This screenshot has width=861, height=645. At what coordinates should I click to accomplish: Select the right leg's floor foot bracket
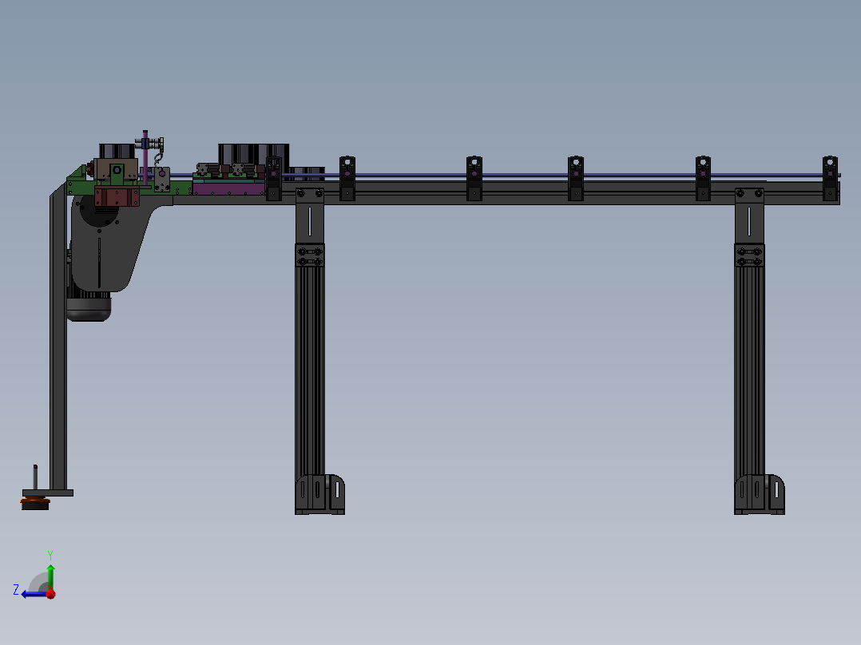point(760,494)
